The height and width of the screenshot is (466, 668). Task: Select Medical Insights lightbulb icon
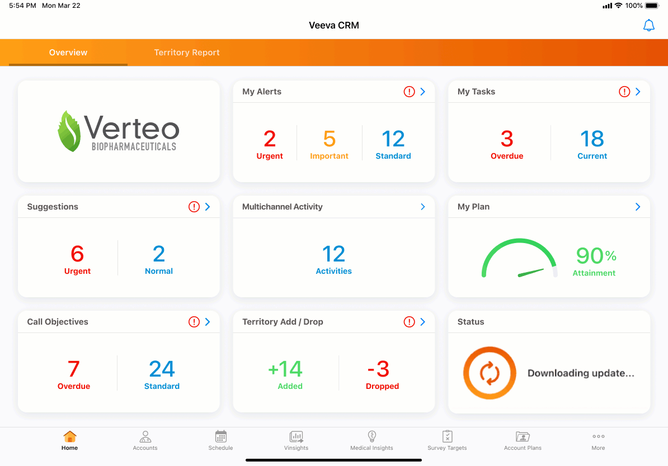pos(371,436)
